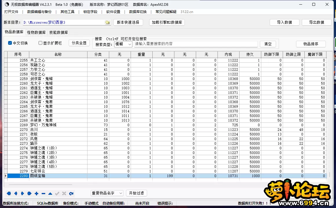Open 软件设置 menu
The image size is (336, 208).
coord(113,12)
